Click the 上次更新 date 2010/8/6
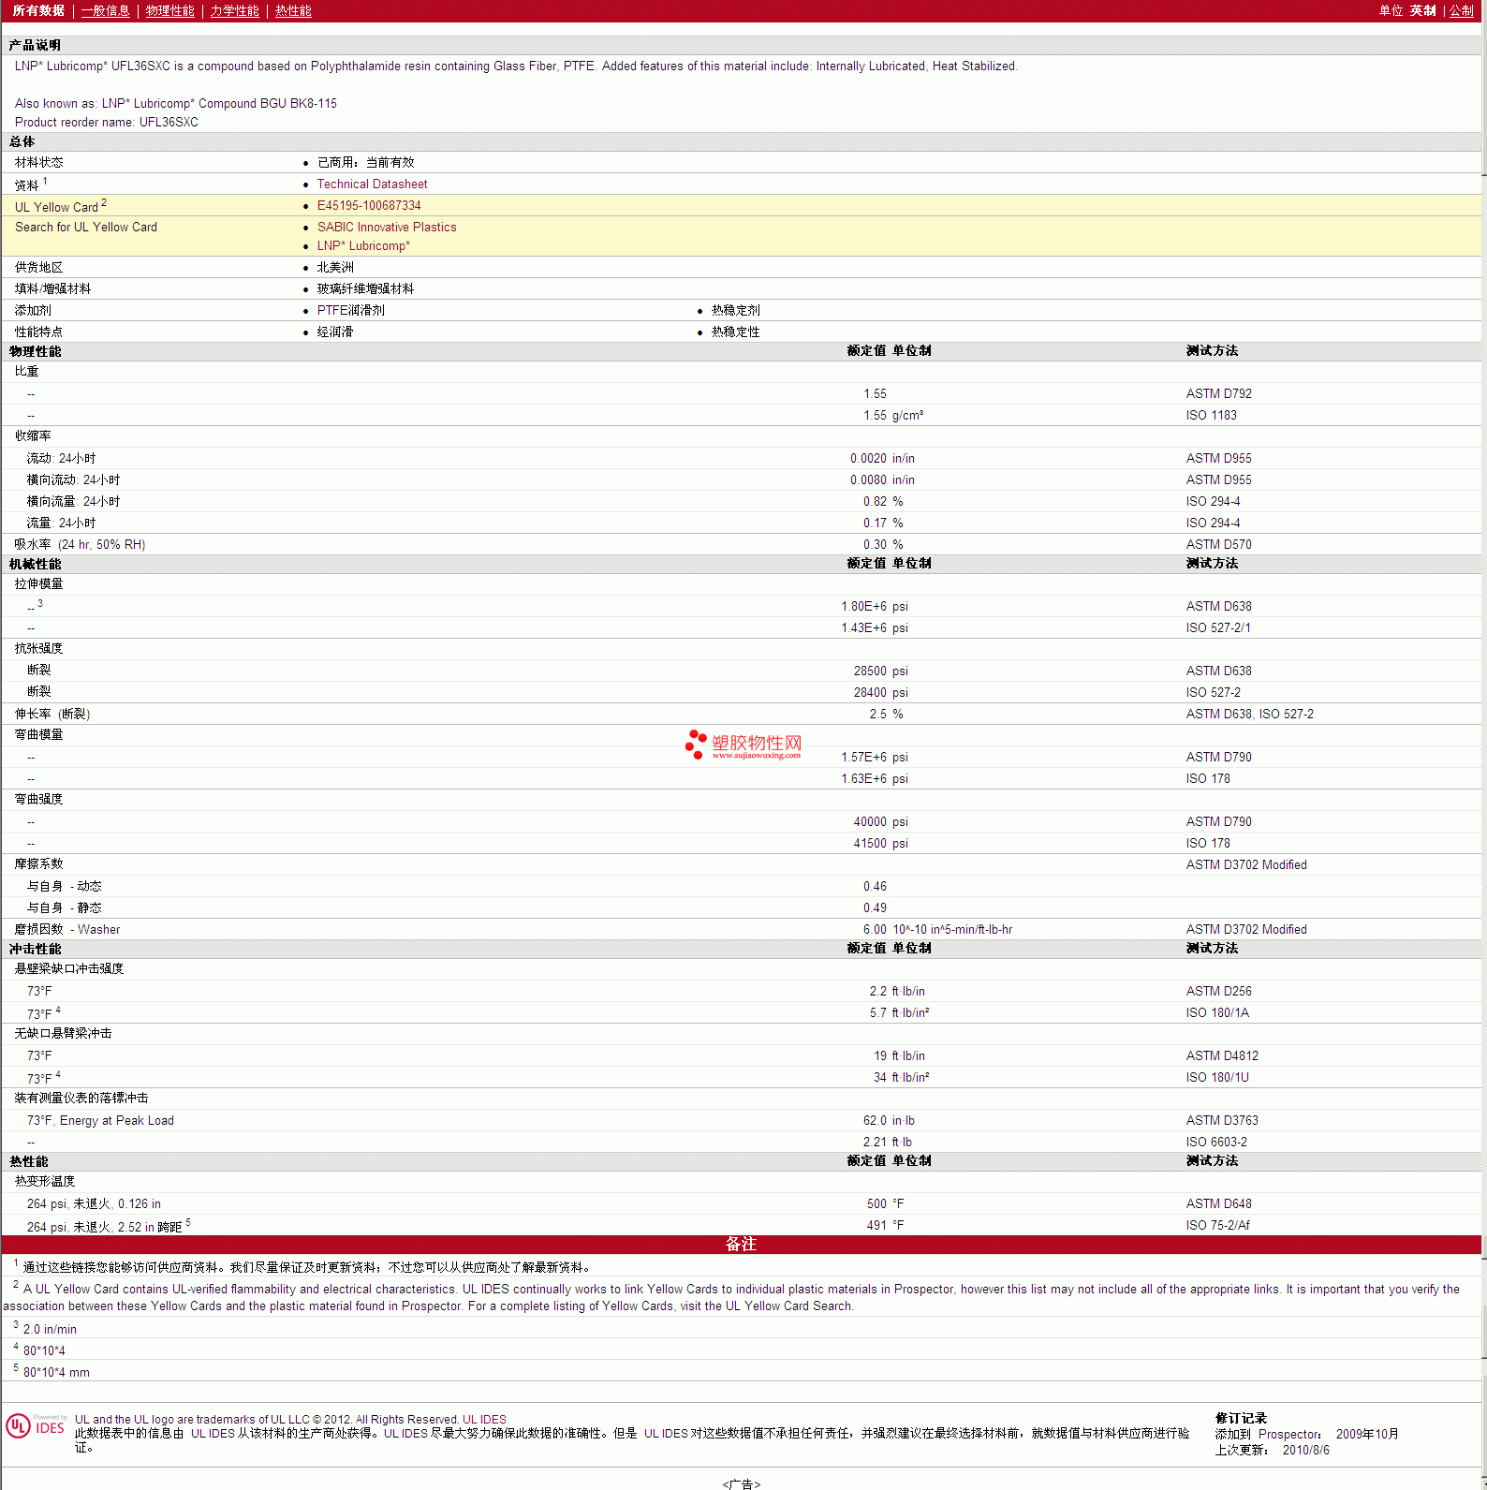The width and height of the screenshot is (1487, 1490). click(1305, 1451)
